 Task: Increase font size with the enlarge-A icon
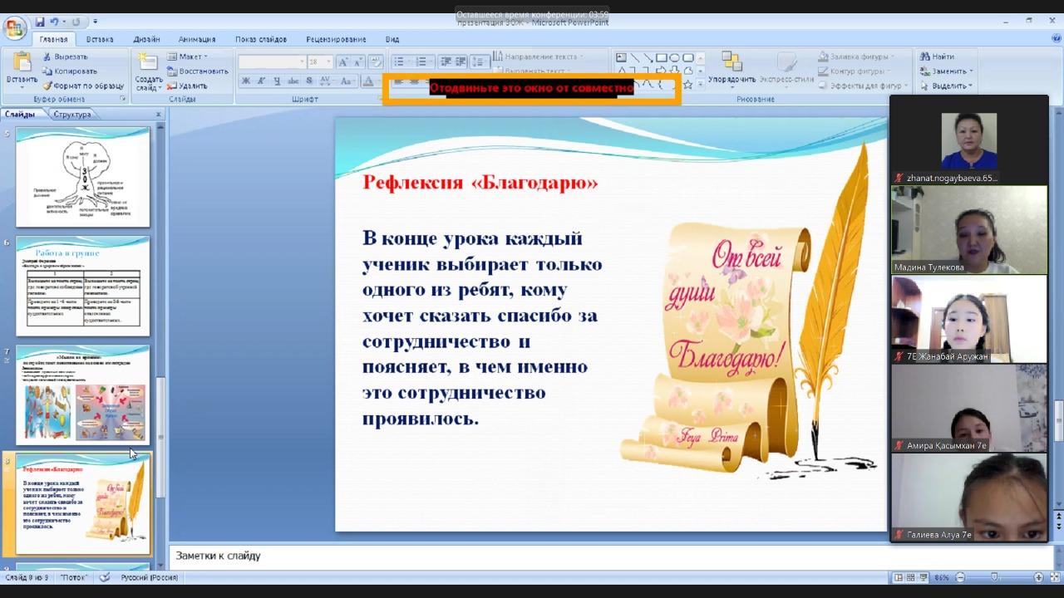tap(342, 62)
